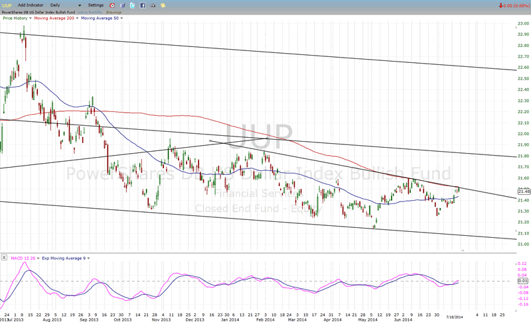Open Exp Moving Average 9 options dropdown
The height and width of the screenshot is (322, 531).
coord(89,258)
